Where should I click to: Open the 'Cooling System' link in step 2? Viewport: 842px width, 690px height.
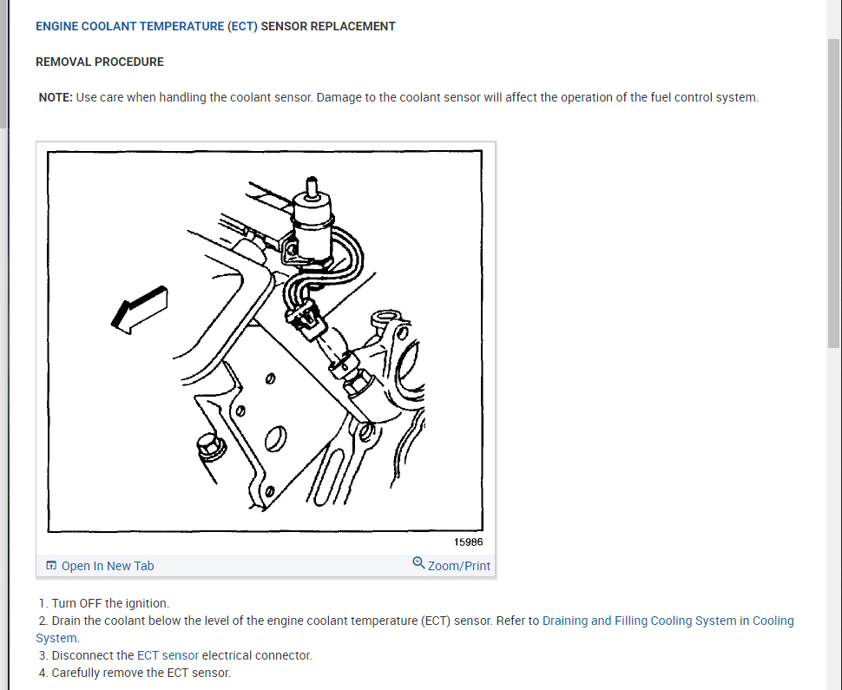415,629
